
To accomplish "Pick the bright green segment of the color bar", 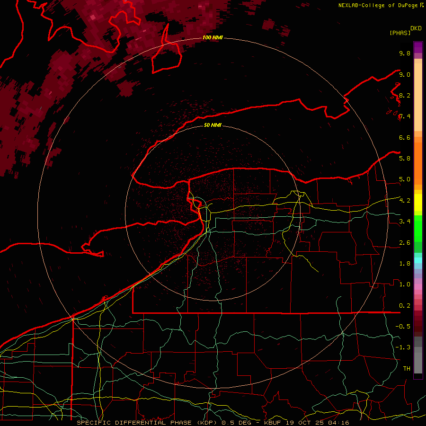I will [x=418, y=228].
